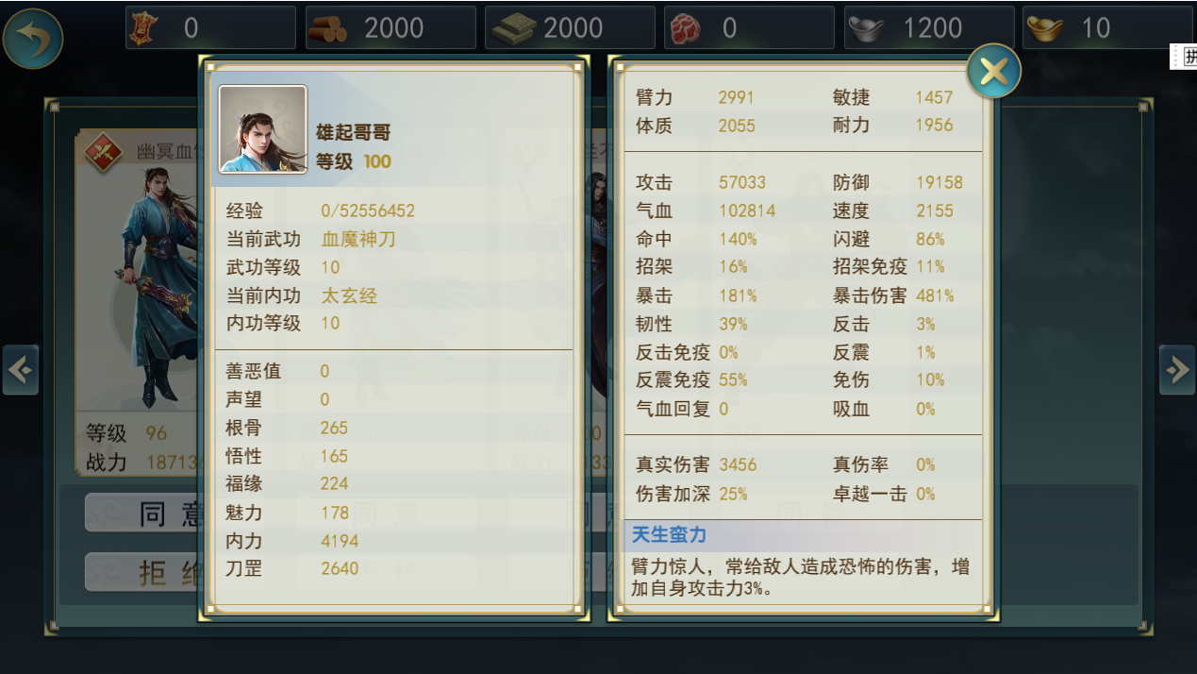Click the 拒绝 (refuse) button on the left
1197x674 pixels.
tap(143, 572)
